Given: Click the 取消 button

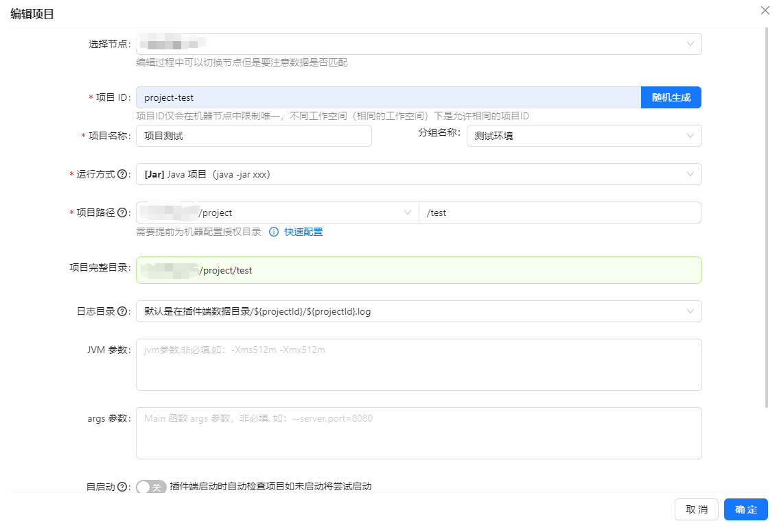Looking at the screenshot, I should click(x=697, y=509).
